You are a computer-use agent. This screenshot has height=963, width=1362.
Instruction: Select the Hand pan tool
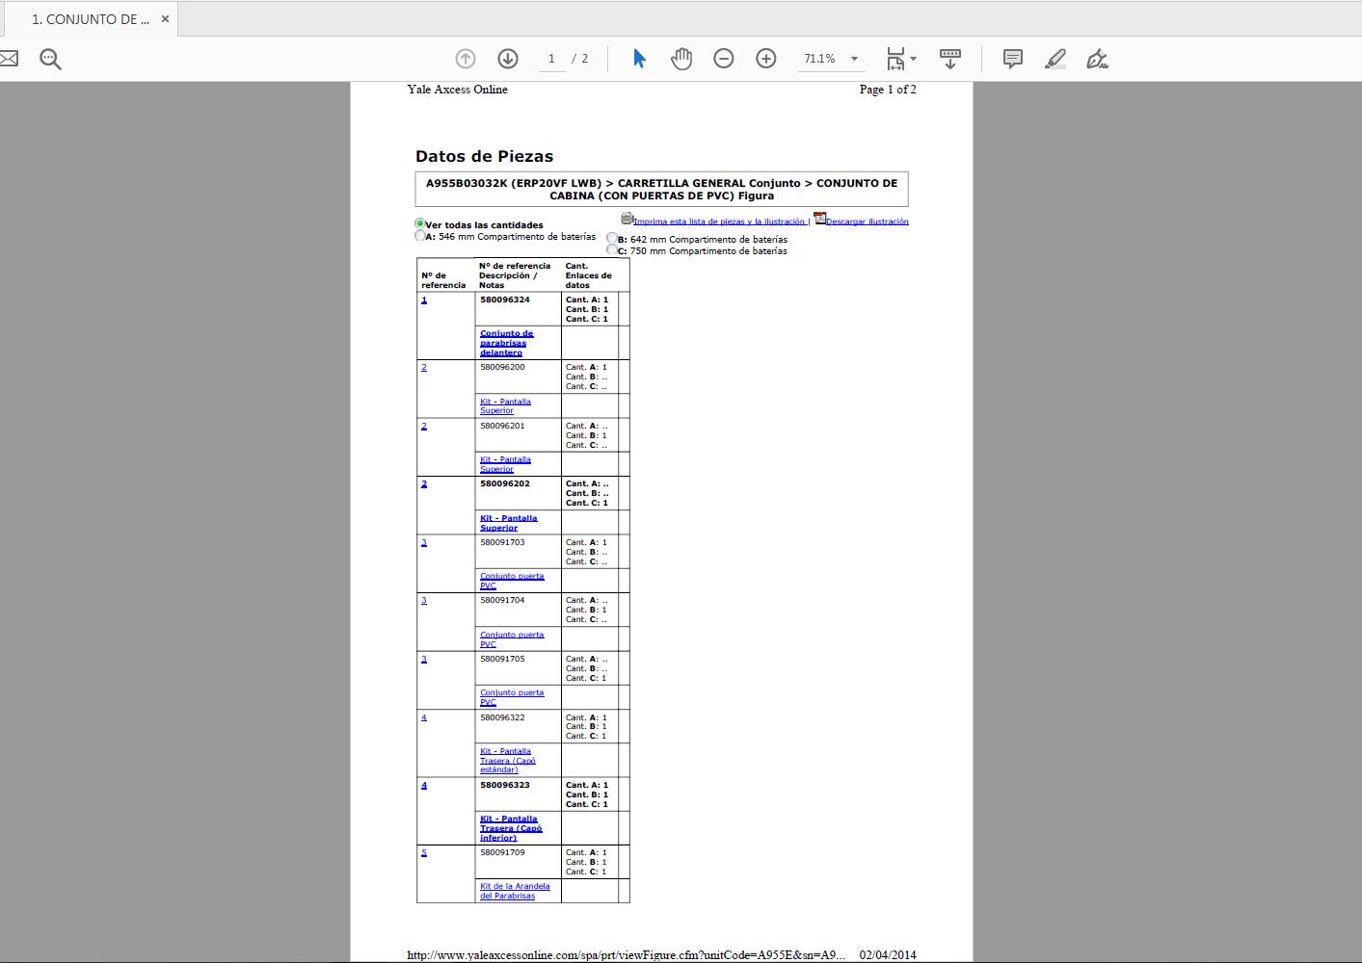[681, 59]
